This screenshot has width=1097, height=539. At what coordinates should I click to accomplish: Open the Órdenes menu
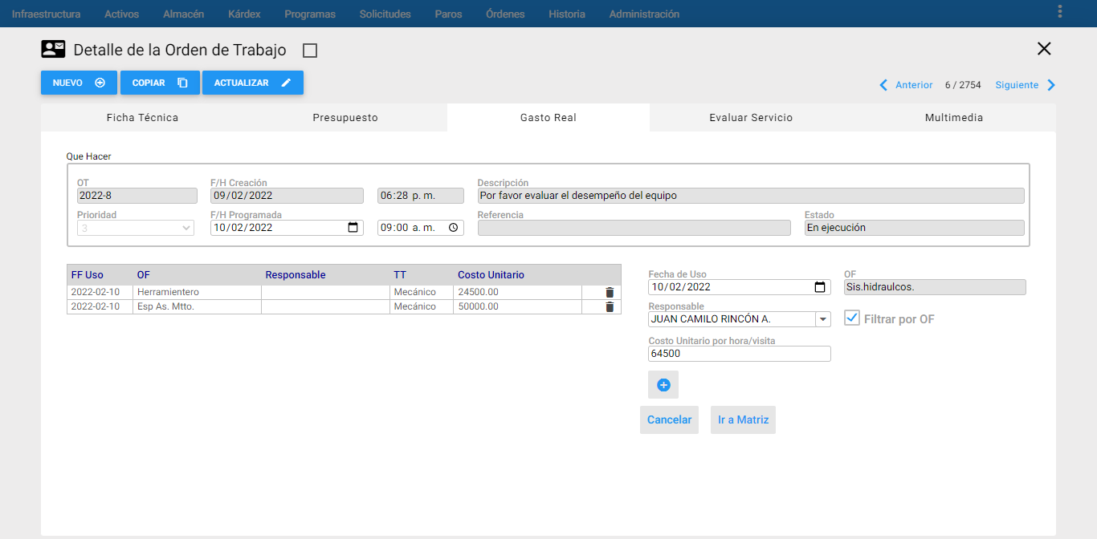pos(505,14)
